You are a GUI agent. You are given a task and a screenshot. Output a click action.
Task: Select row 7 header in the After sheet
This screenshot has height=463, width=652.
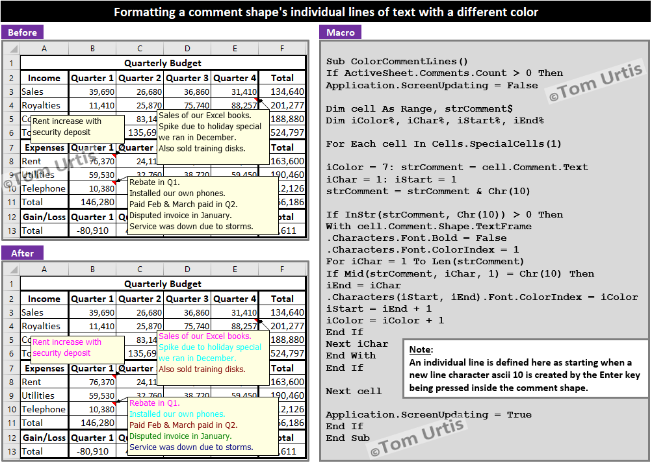click(12, 368)
